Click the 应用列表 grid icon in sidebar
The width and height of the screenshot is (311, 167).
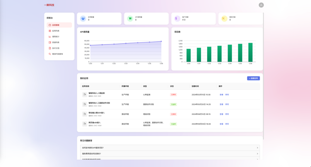point(50,31)
